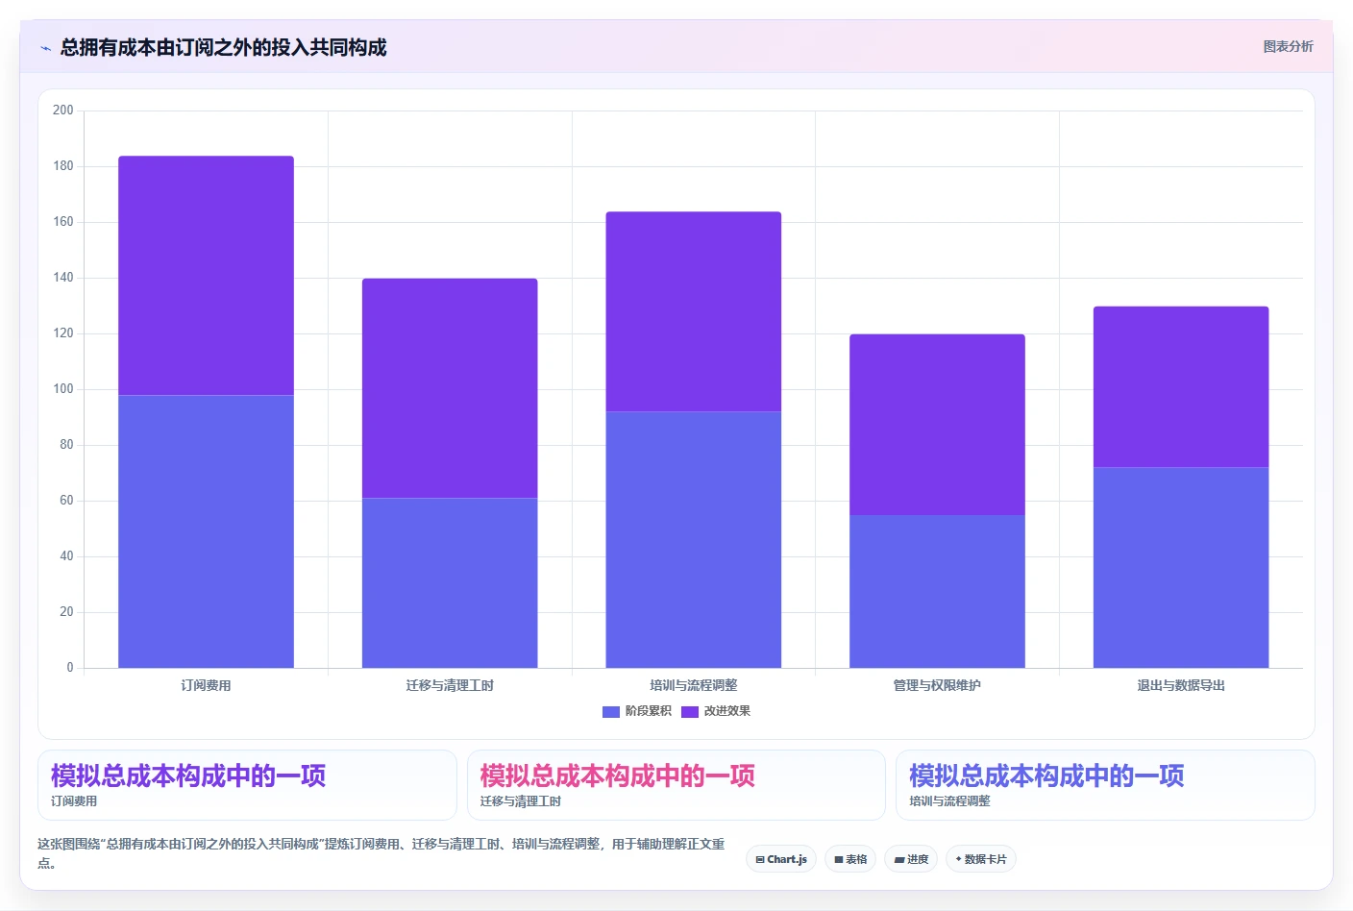This screenshot has height=911, width=1353.
Task: Click the table icon in the 表格 chip
Action: click(839, 859)
